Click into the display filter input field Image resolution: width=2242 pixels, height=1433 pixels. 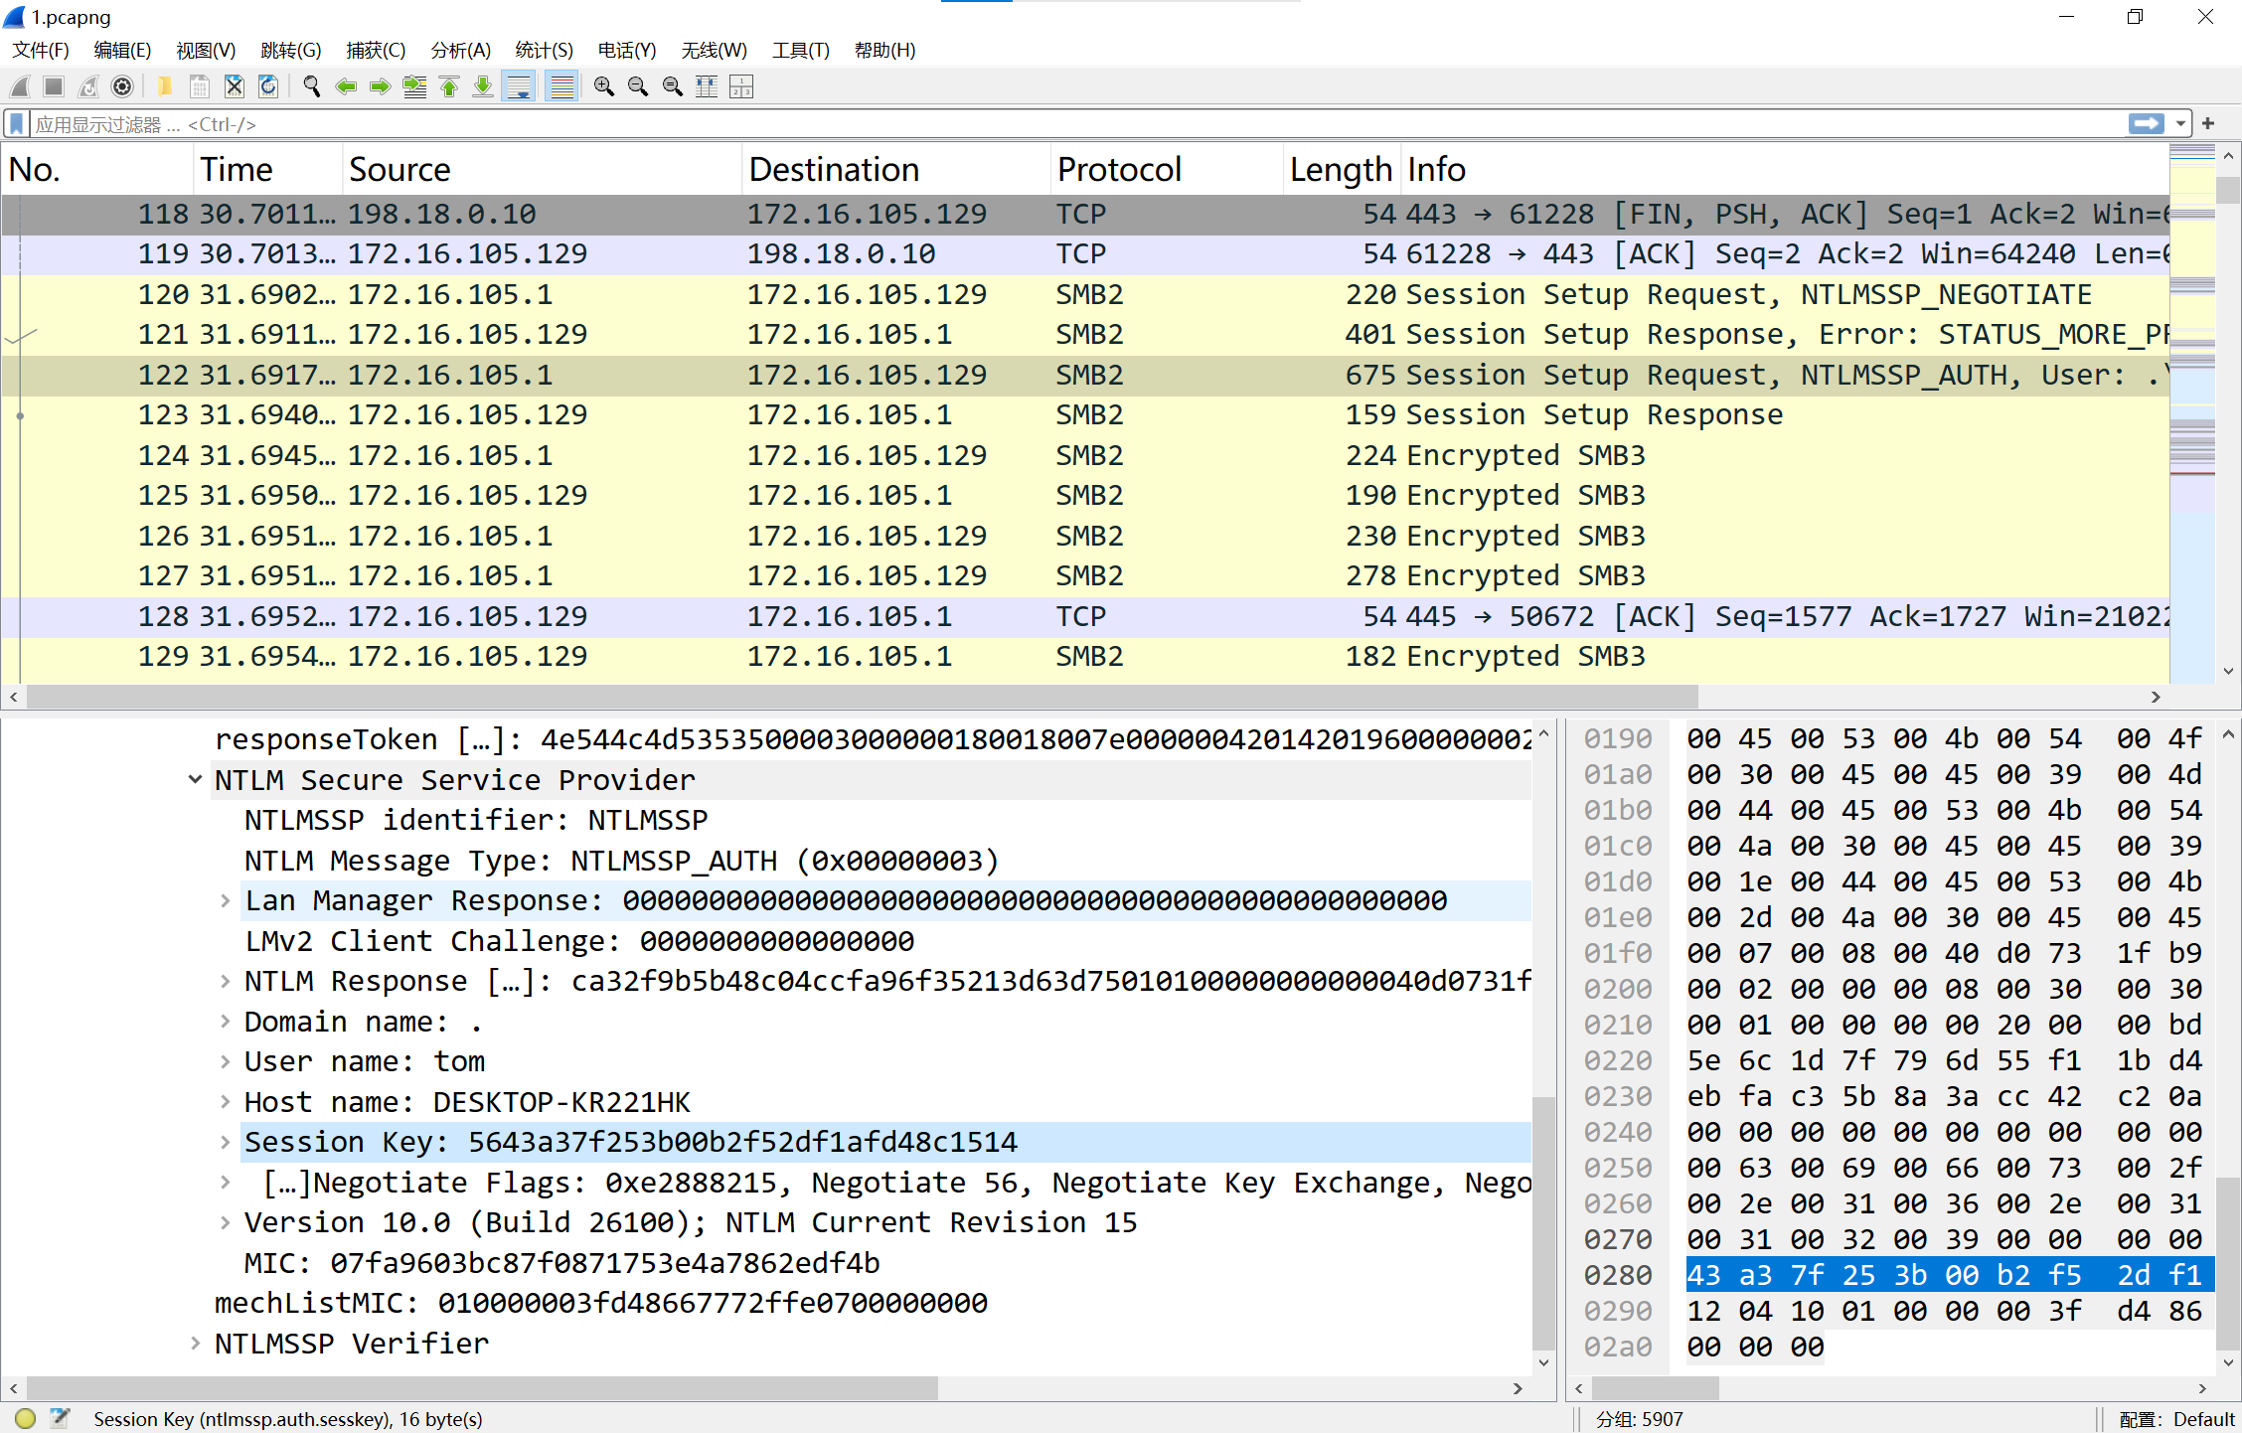pyautogui.click(x=1073, y=124)
